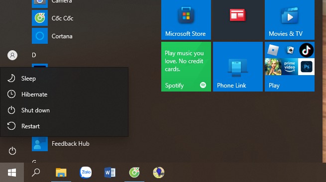Click the Feedback Hub icon
The height and width of the screenshot is (182, 326).
(x=40, y=144)
